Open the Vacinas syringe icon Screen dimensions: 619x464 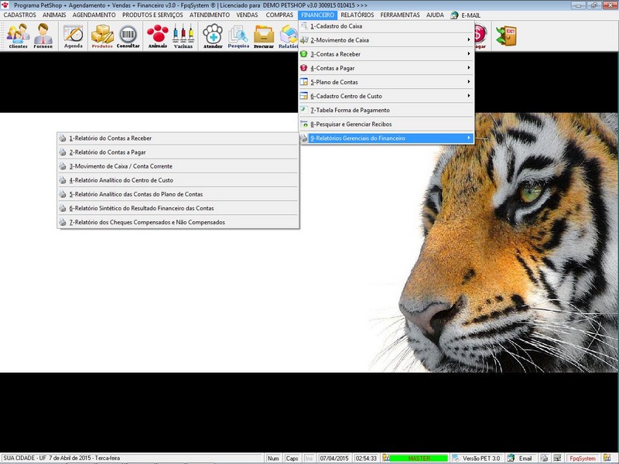pos(183,36)
